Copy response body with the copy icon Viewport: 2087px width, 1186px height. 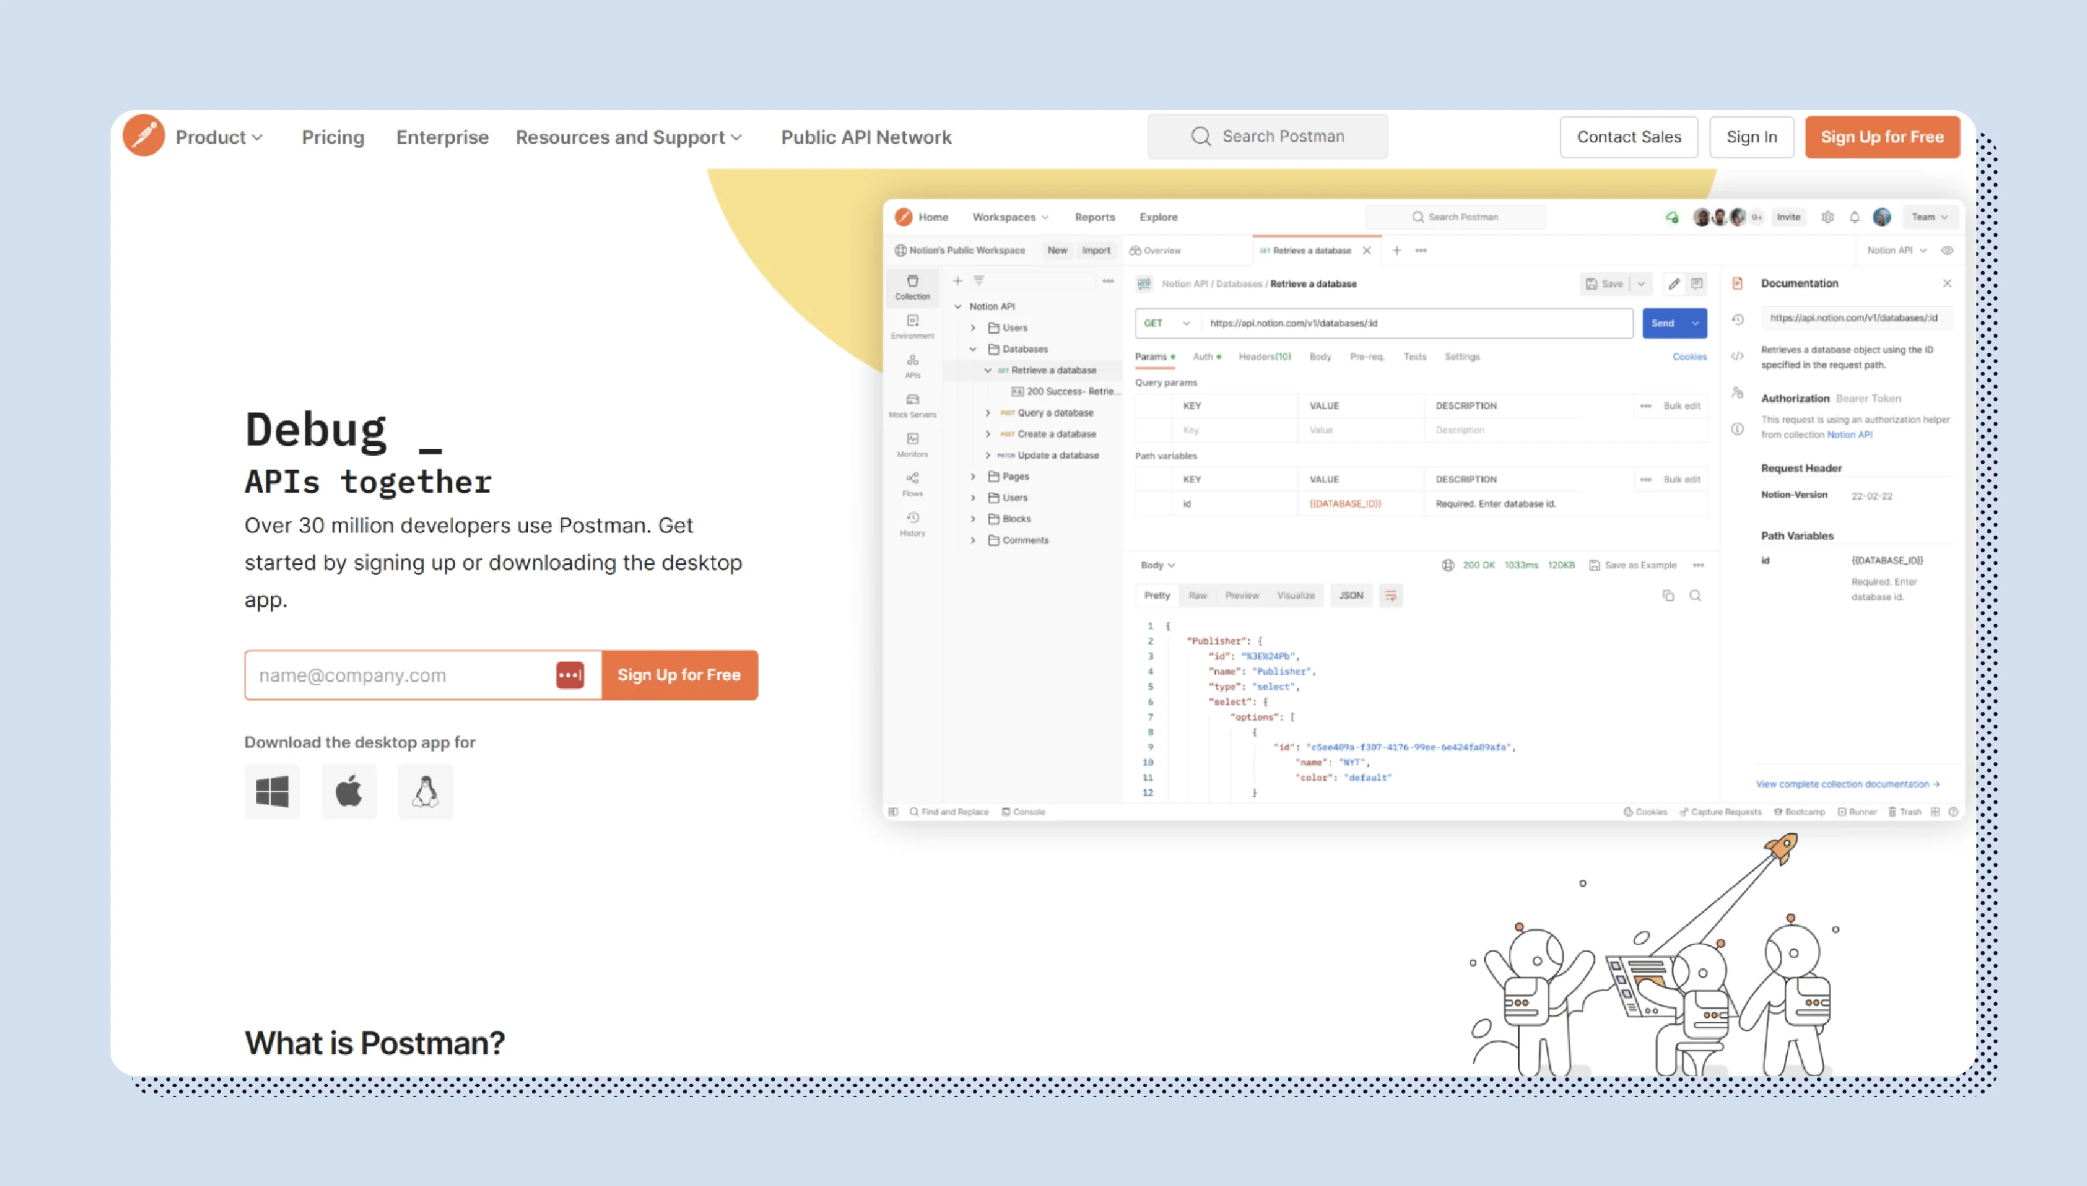click(x=1668, y=596)
